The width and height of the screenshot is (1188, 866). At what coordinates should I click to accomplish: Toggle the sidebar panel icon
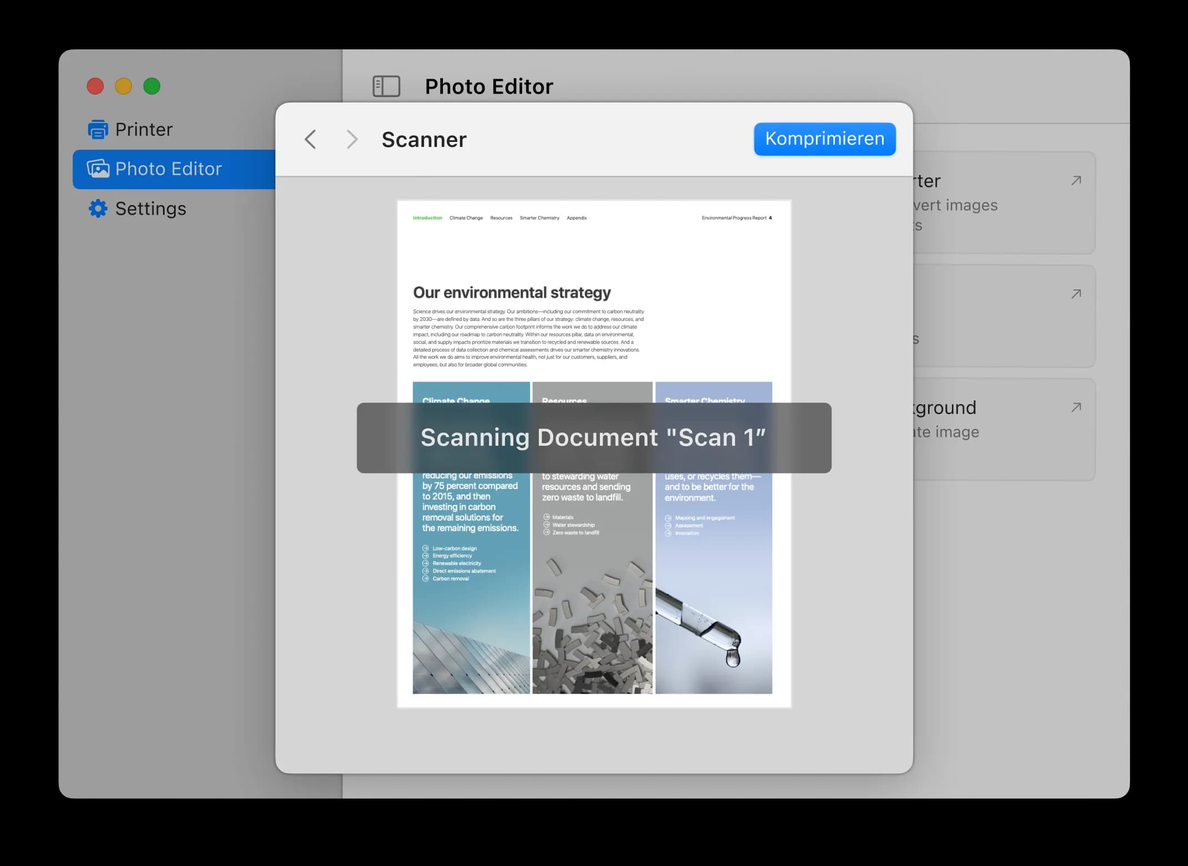point(386,86)
